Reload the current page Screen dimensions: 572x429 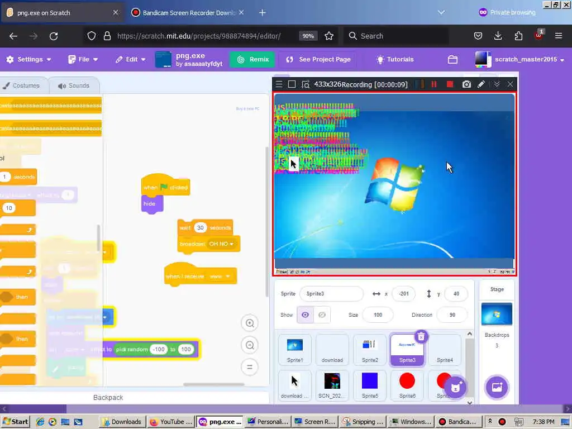(x=54, y=36)
